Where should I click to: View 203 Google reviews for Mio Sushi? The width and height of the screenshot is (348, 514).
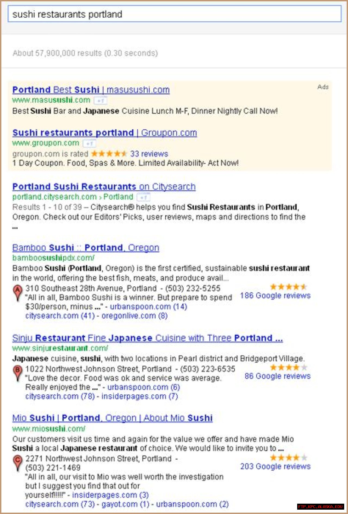(x=275, y=466)
